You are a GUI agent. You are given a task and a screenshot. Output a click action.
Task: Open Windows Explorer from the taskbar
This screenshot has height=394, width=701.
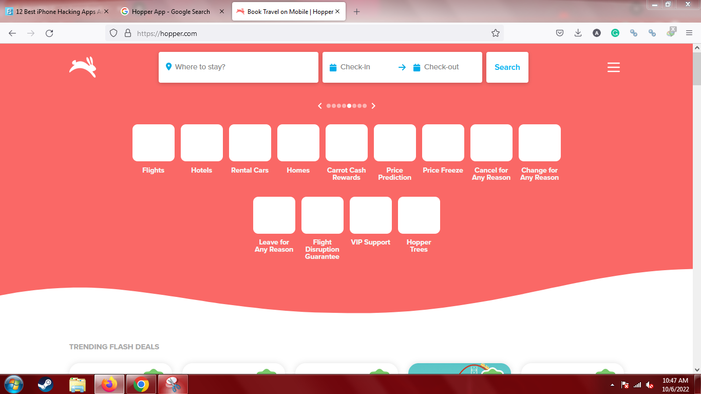tap(78, 384)
